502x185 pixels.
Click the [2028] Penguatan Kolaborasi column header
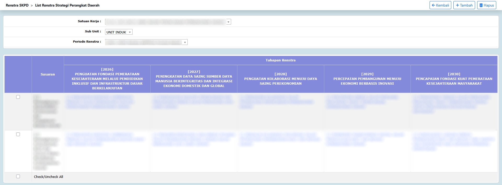coord(281,79)
